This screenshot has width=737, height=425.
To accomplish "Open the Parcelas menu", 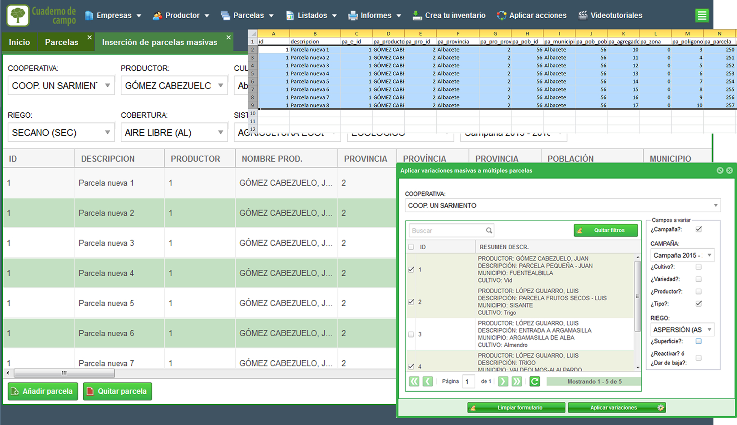I will click(x=247, y=15).
